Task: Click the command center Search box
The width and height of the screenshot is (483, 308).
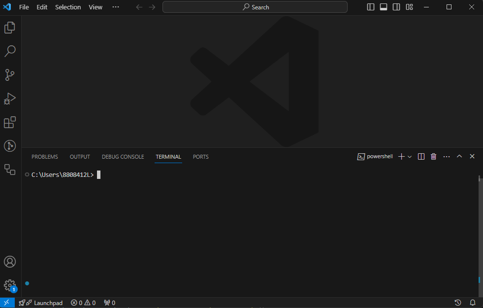Action: 255,7
